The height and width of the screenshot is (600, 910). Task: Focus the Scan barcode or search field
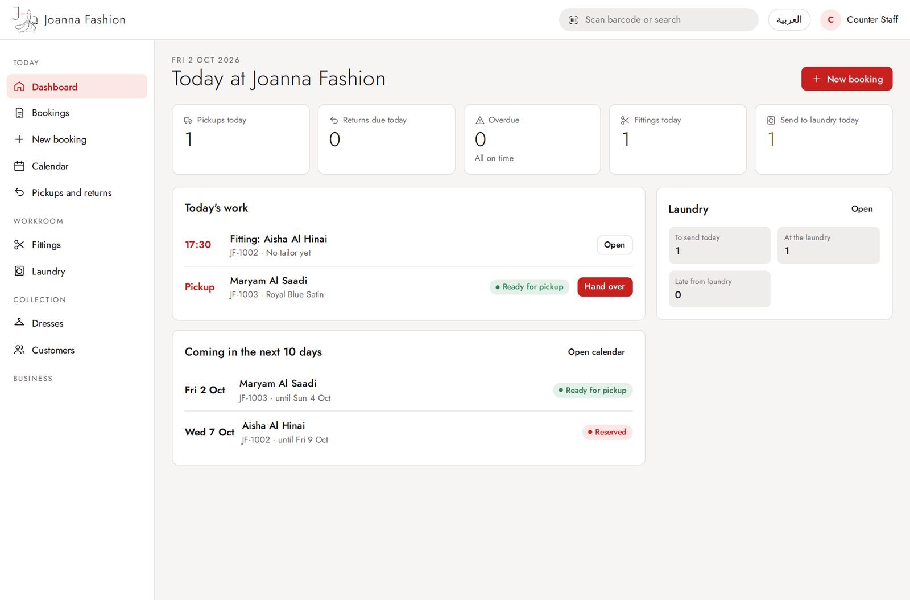pyautogui.click(x=658, y=20)
